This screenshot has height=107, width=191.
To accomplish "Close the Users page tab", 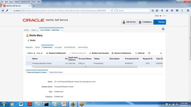I will pyautogui.click(x=38, y=30).
